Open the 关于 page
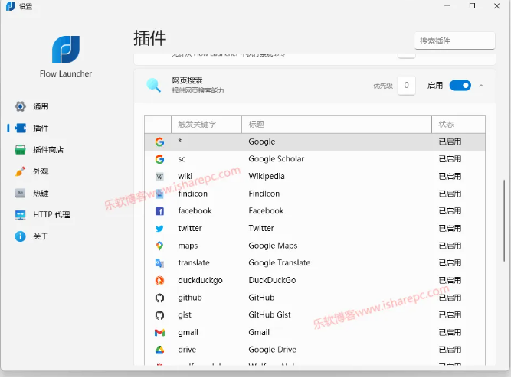This screenshot has width=511, height=381. click(41, 236)
